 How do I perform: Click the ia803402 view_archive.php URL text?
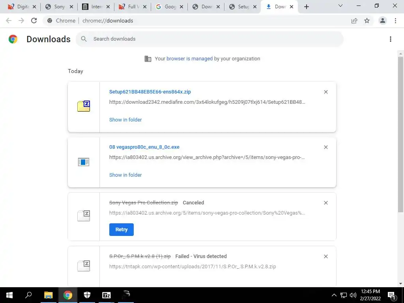tap(207, 157)
